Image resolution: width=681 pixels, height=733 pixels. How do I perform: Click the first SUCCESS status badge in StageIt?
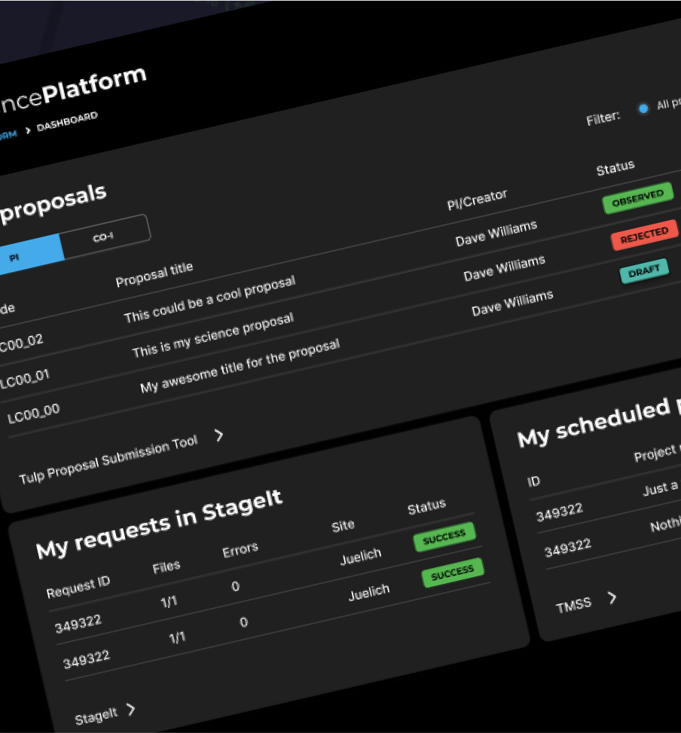point(444,537)
